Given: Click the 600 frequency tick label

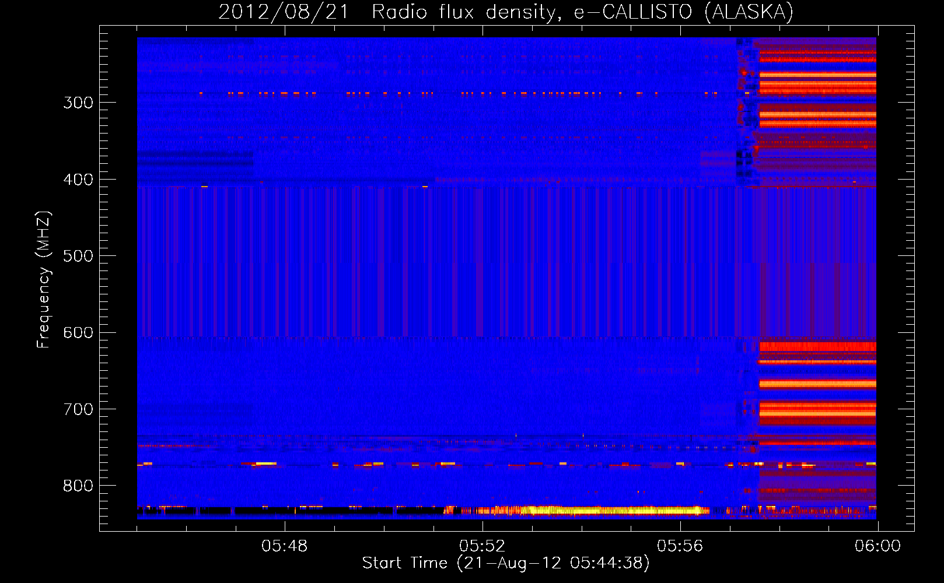Looking at the screenshot, I should [78, 333].
